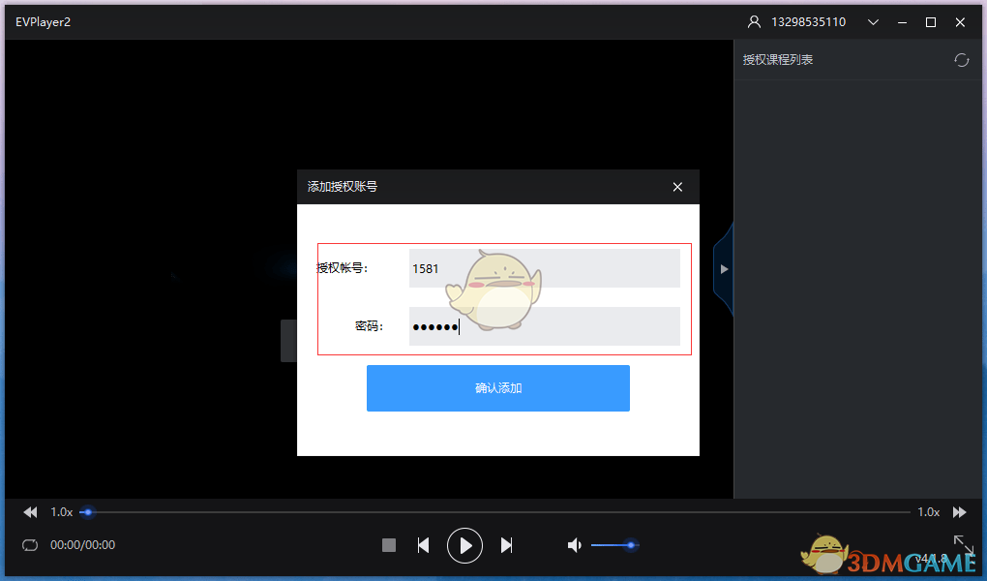Expand the collapsed side panel arrow
The height and width of the screenshot is (581, 987).
tap(724, 268)
